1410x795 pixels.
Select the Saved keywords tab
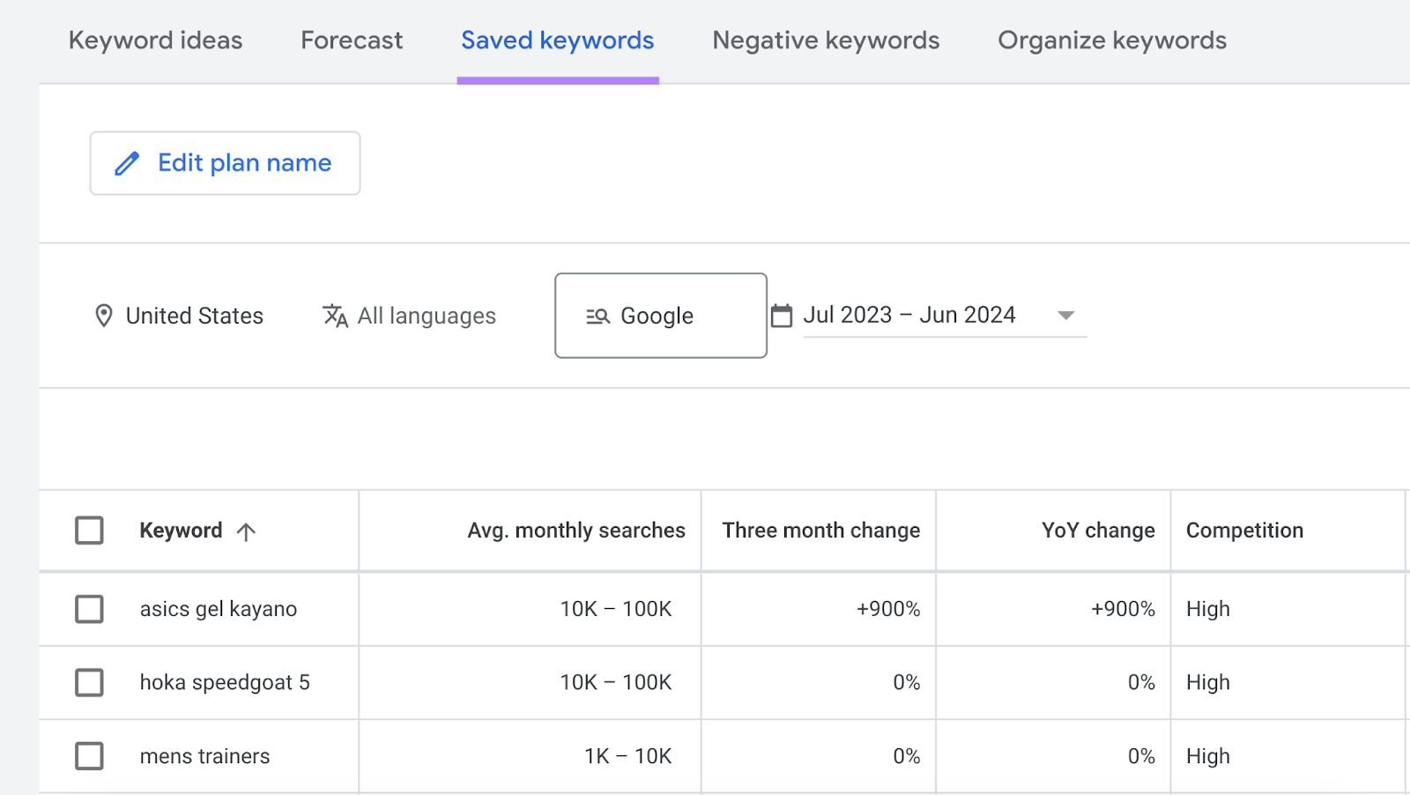tap(558, 41)
